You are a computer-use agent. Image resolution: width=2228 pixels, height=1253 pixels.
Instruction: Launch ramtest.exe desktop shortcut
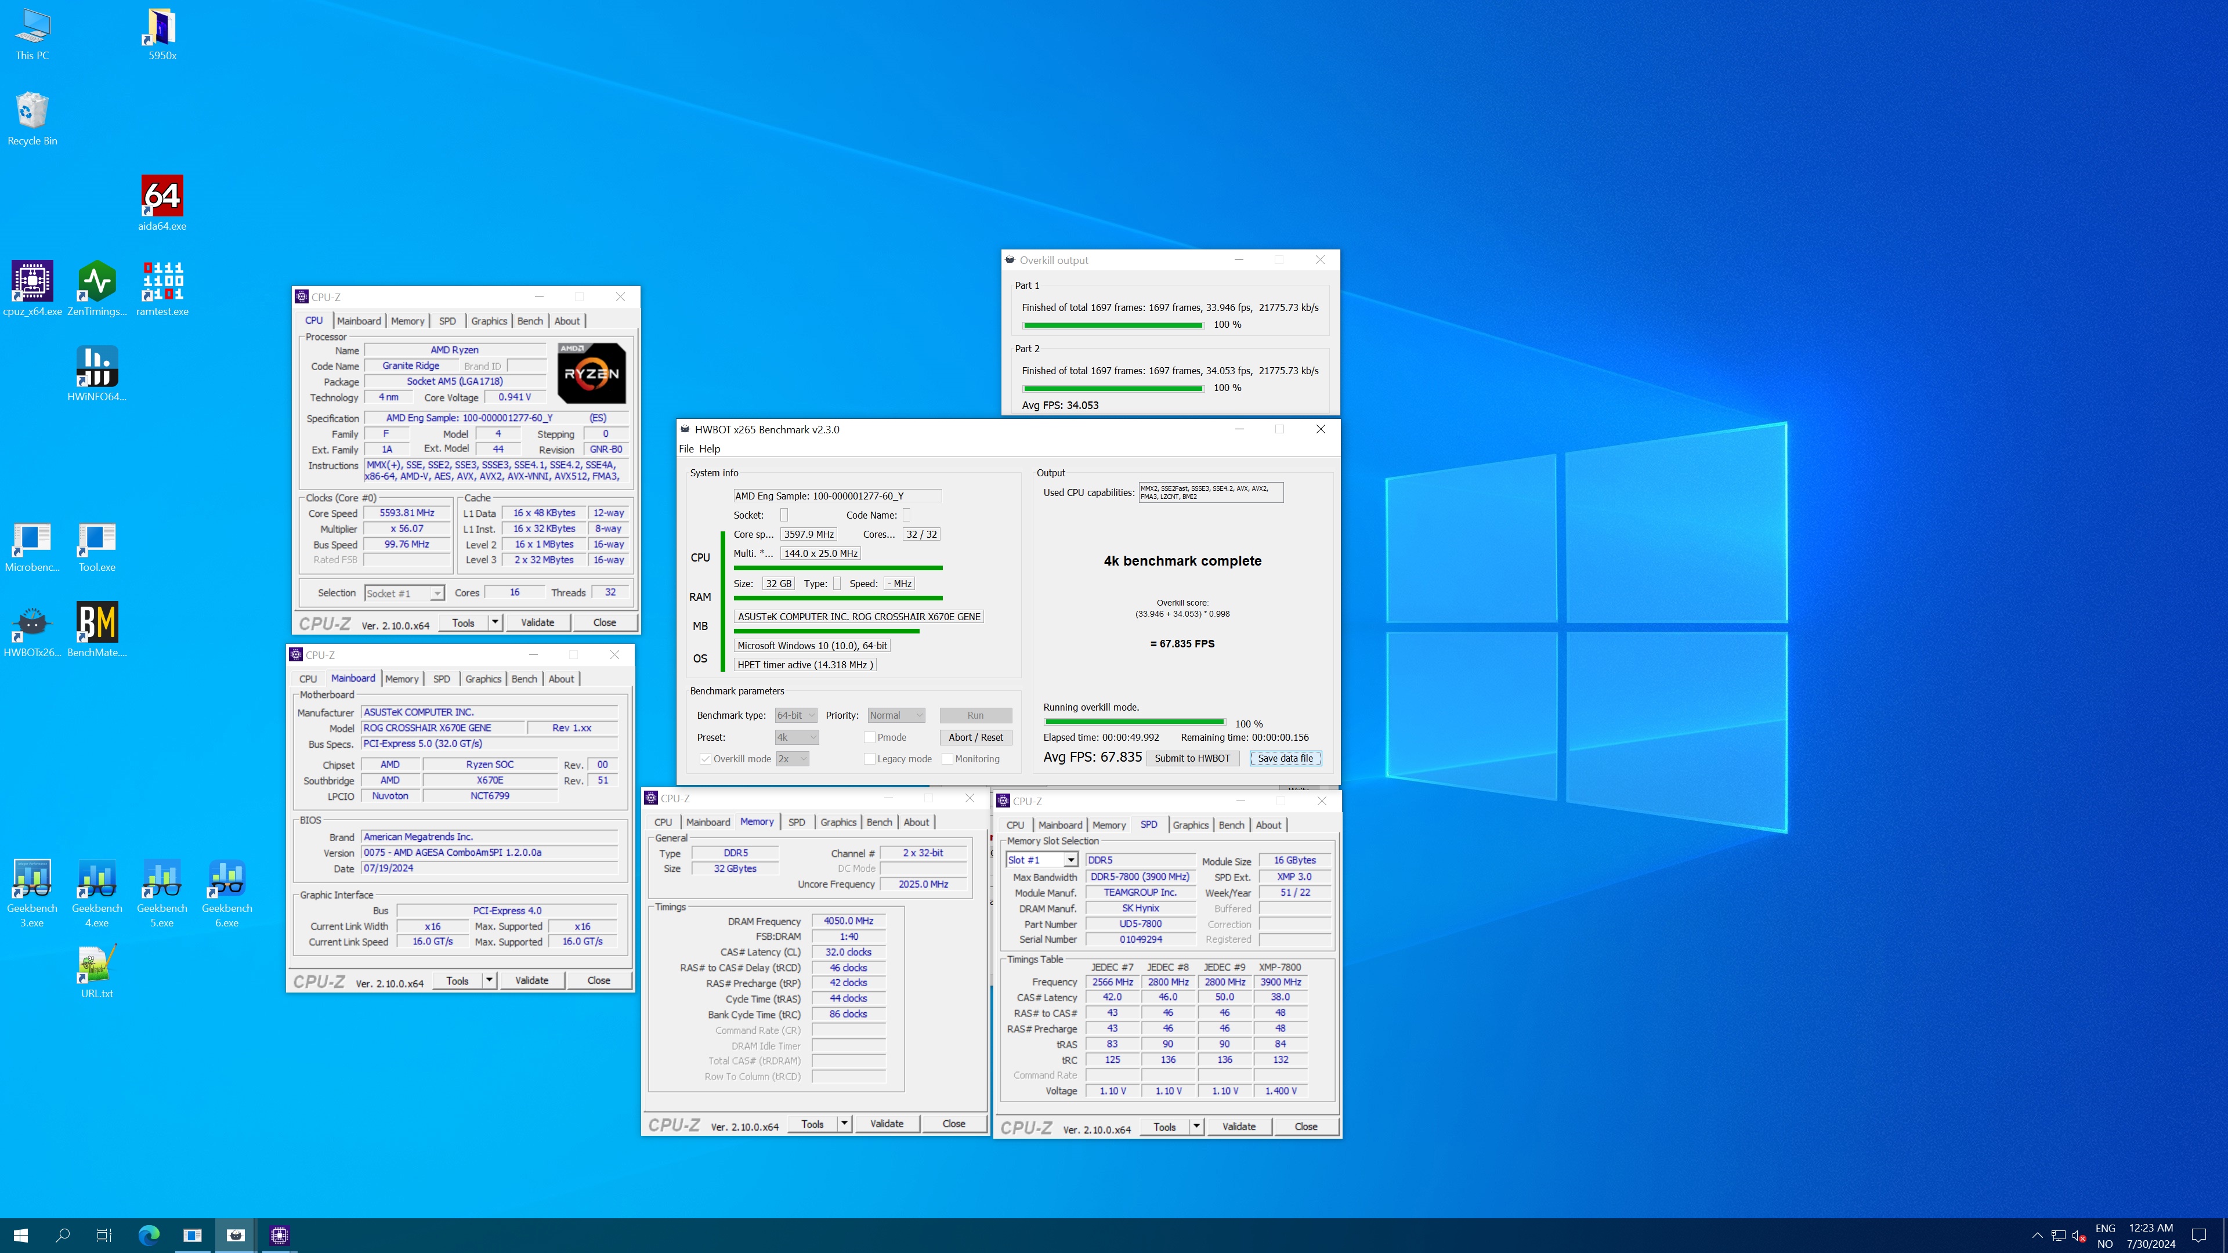162,289
